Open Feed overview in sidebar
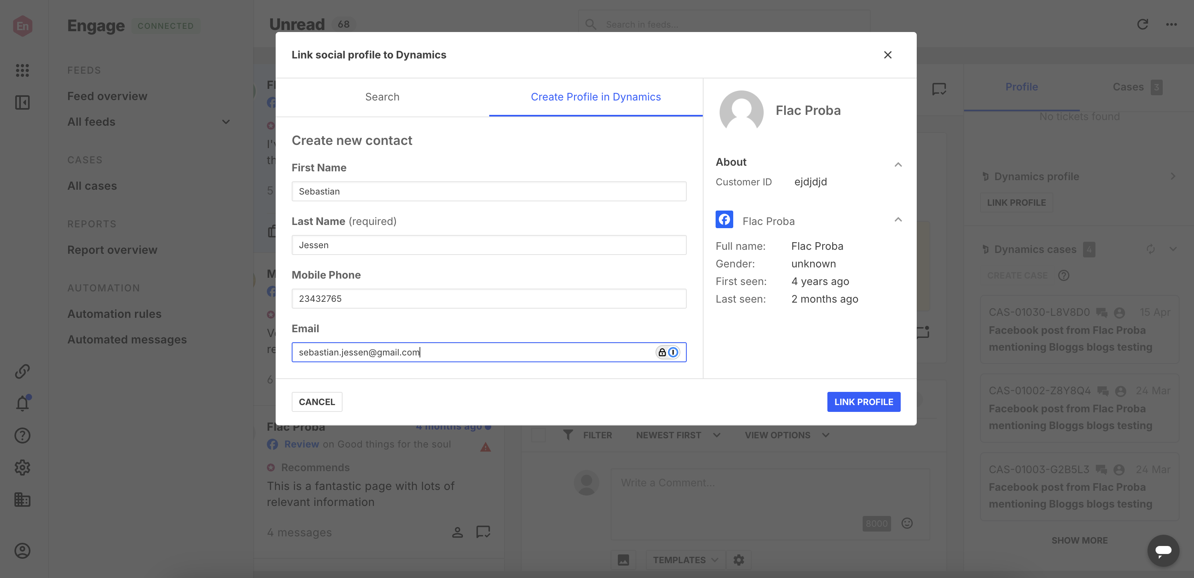The width and height of the screenshot is (1194, 578). pos(107,96)
